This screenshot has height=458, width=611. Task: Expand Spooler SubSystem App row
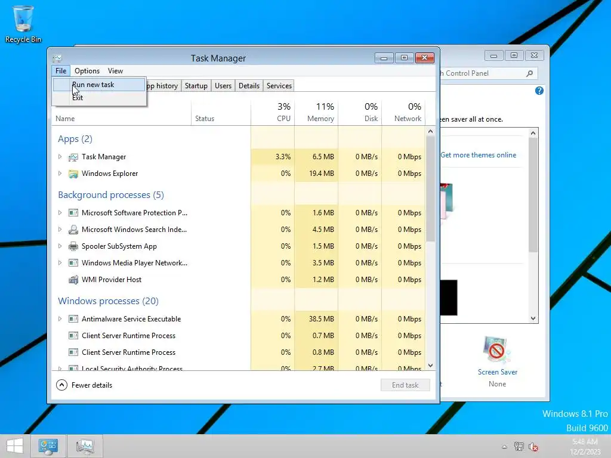[x=60, y=246]
